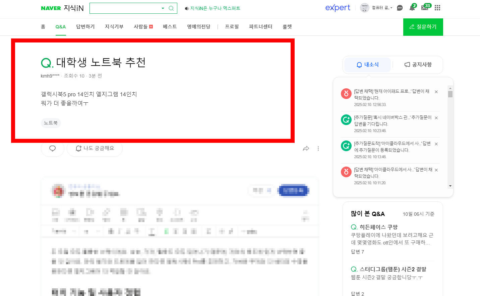Go to the 홈 tab
Image resolution: width=480 pixels, height=296 pixels.
click(x=43, y=27)
